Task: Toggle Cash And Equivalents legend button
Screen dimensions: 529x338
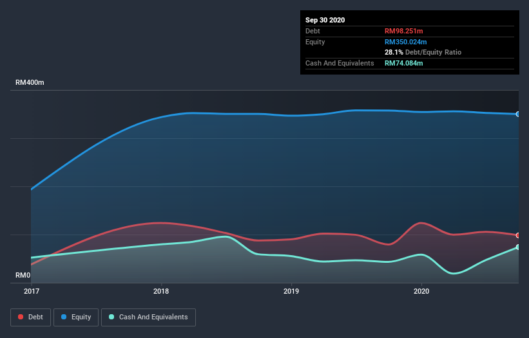Action: pos(148,317)
